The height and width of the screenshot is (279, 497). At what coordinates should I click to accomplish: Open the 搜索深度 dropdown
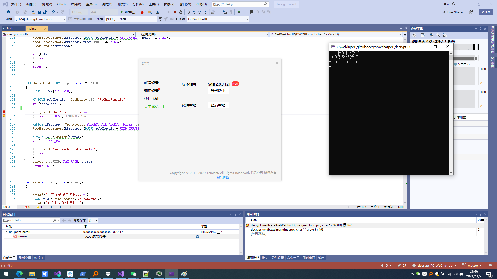[93, 221]
